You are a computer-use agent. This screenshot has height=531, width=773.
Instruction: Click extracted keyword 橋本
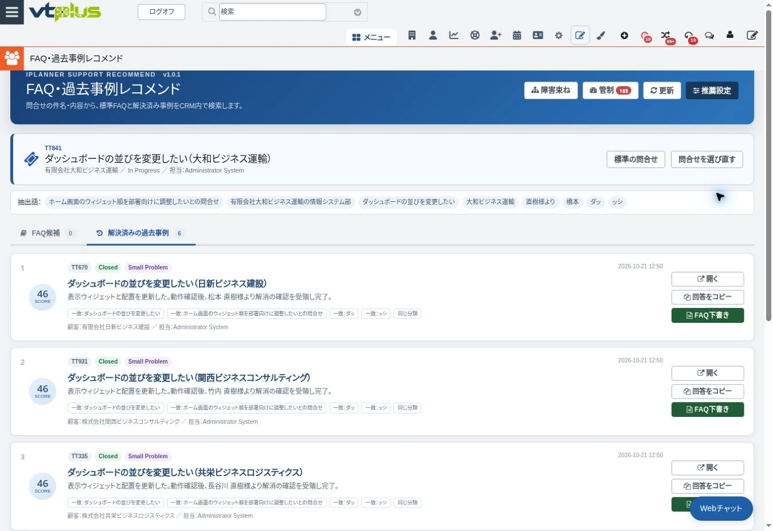tap(572, 202)
